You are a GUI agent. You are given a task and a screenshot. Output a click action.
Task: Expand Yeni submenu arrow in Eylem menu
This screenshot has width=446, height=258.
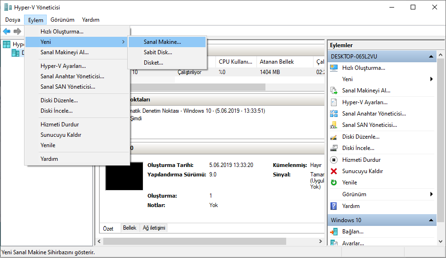(123, 42)
